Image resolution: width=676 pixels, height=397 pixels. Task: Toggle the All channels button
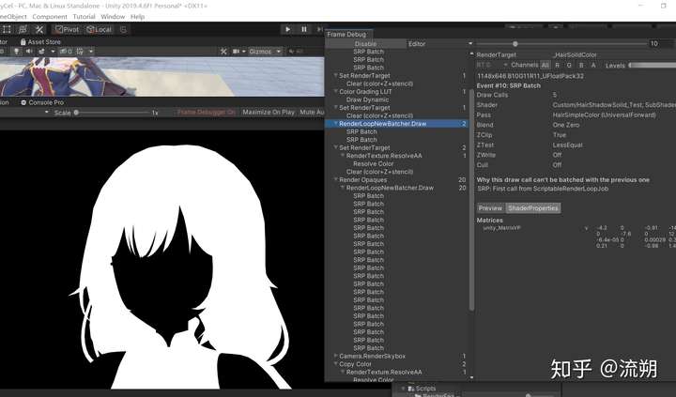545,66
